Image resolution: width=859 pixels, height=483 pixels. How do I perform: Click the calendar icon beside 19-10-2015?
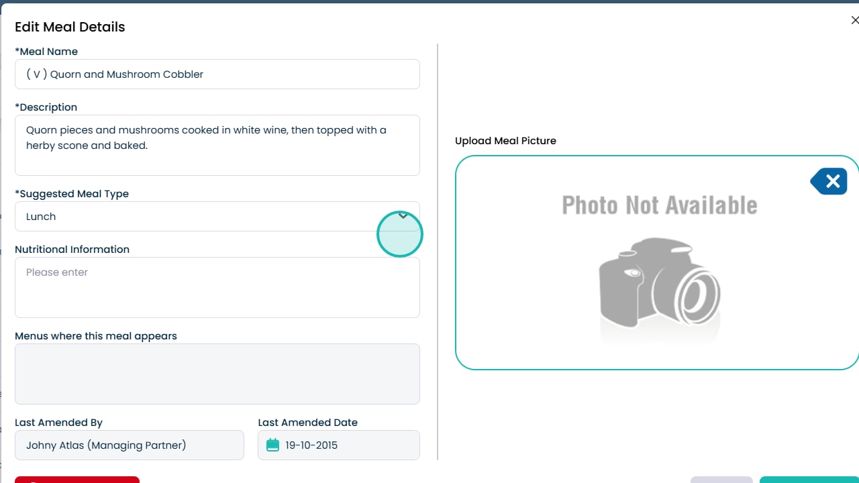tap(272, 445)
